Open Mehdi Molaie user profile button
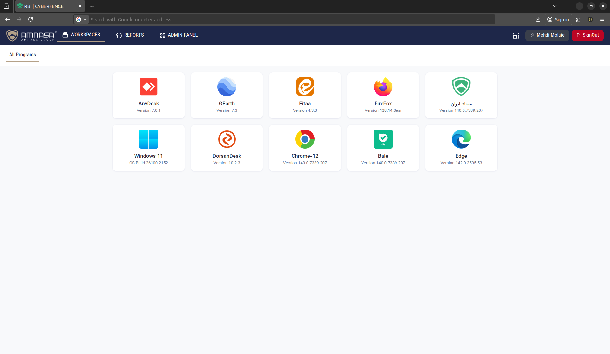 (x=547, y=35)
